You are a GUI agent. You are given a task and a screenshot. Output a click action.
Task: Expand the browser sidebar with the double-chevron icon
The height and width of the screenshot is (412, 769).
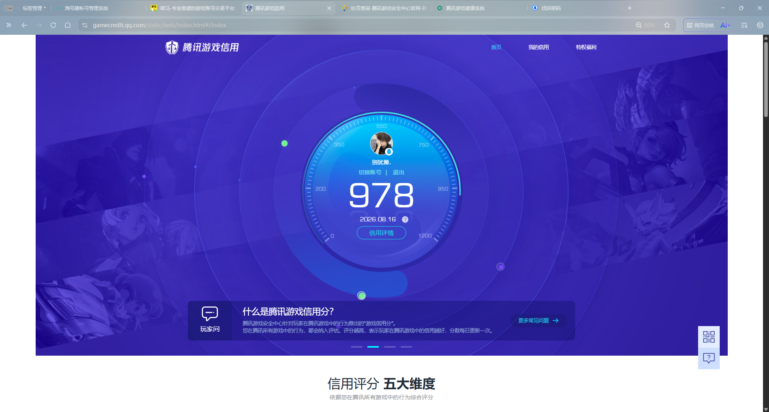pyautogui.click(x=8, y=25)
